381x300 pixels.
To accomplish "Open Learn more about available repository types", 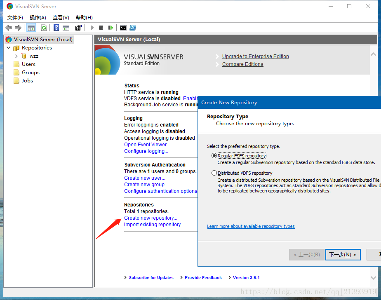I will click(251, 226).
